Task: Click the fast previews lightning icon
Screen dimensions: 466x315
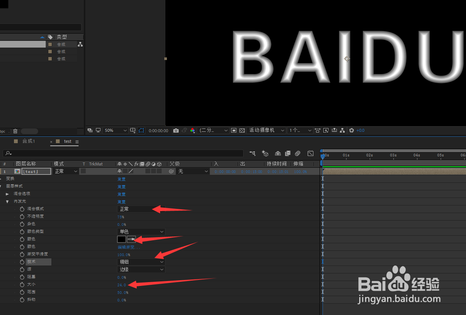Action: 326,130
